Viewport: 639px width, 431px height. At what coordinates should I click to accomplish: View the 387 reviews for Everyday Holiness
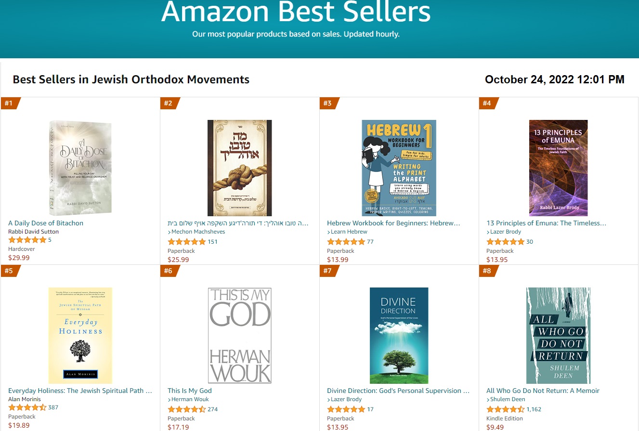point(53,407)
